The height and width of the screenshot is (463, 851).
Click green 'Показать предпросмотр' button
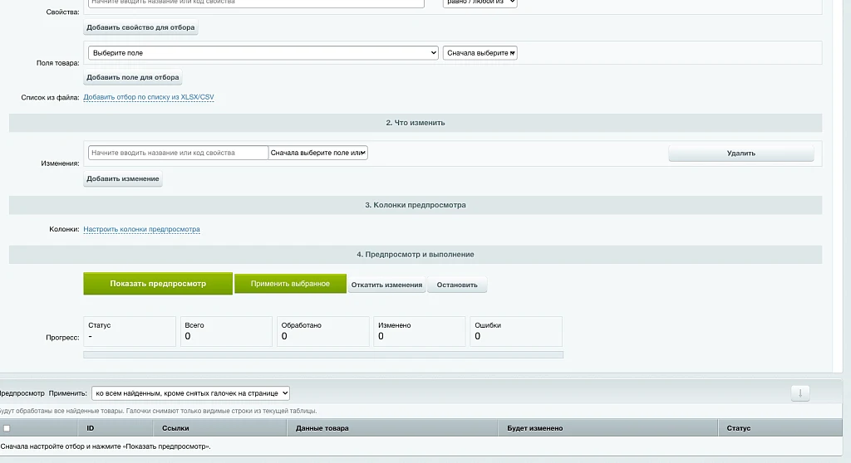[x=158, y=284]
